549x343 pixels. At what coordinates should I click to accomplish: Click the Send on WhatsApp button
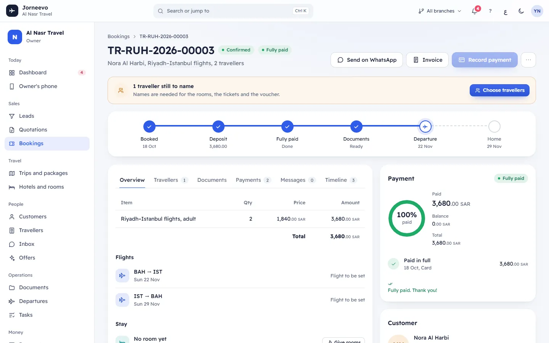pyautogui.click(x=367, y=60)
